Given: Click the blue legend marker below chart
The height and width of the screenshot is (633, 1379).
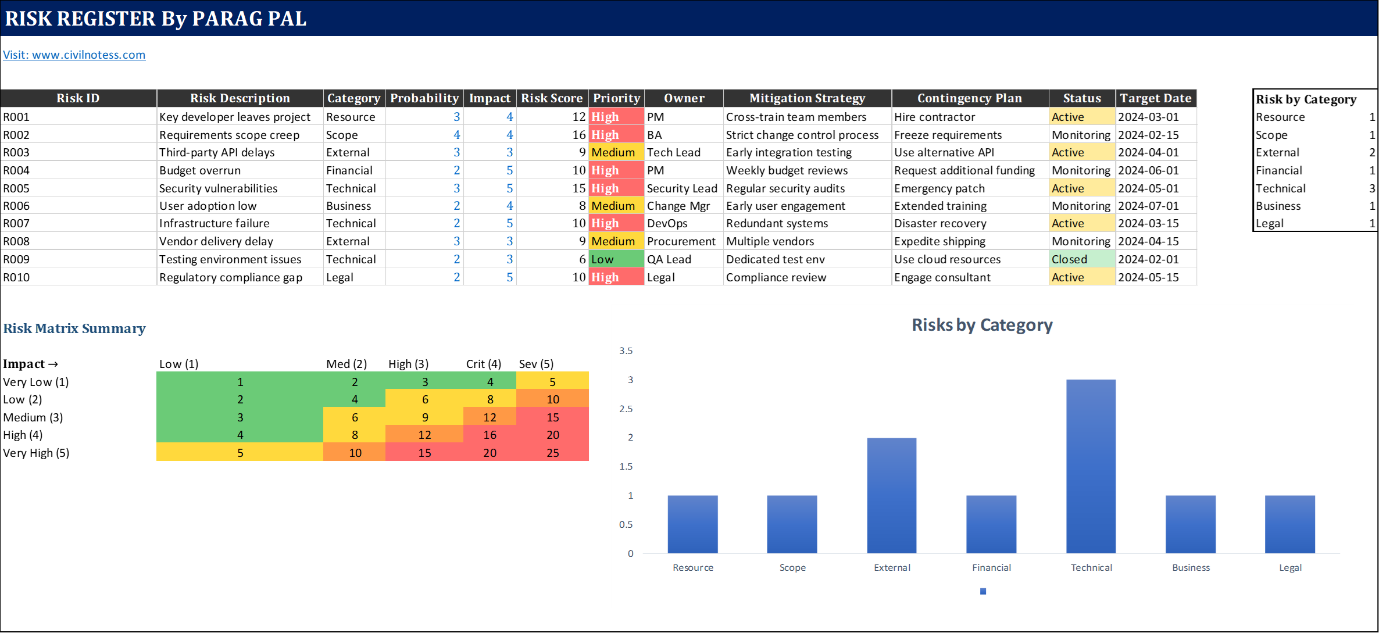Looking at the screenshot, I should point(983,591).
